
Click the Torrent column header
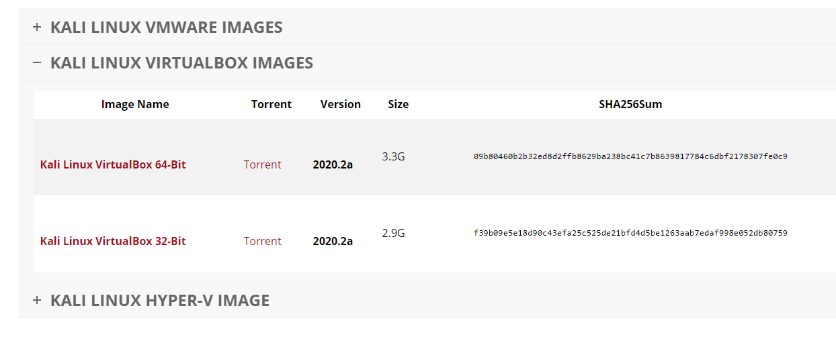click(271, 104)
